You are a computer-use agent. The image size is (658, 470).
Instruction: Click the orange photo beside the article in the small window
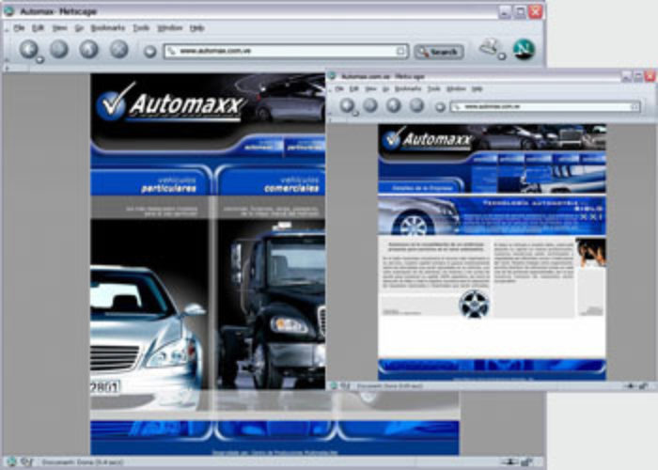click(x=591, y=252)
